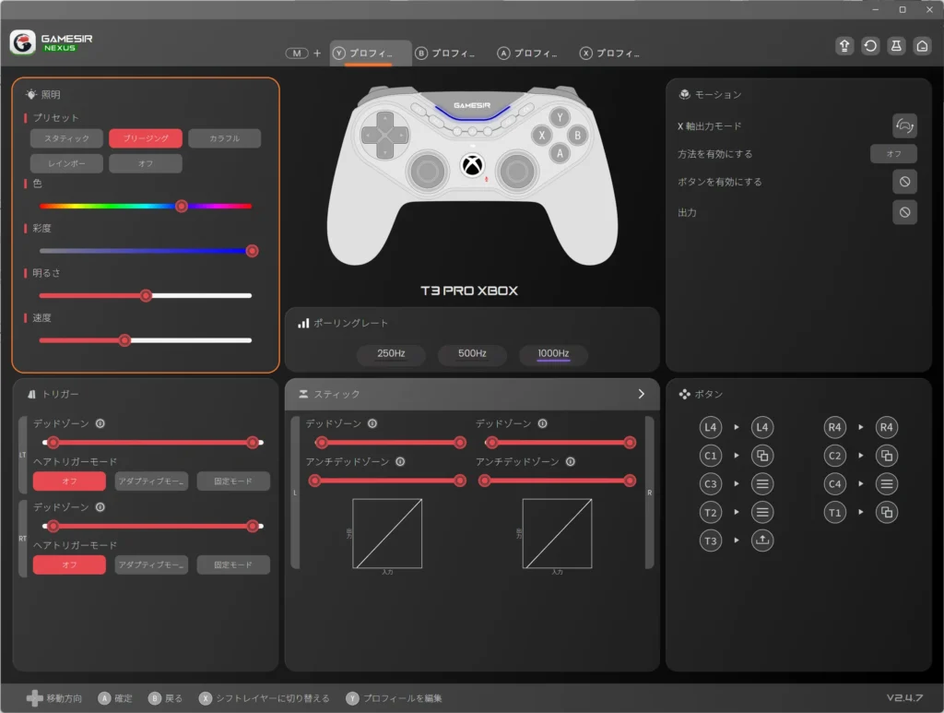Set LT hair trigger mode to オフ

tap(69, 481)
